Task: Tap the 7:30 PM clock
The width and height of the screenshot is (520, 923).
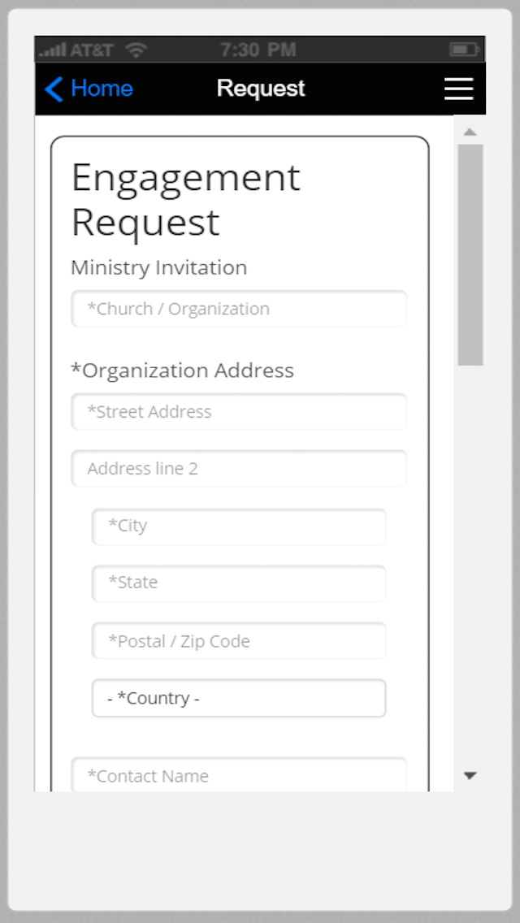Action: (x=258, y=50)
